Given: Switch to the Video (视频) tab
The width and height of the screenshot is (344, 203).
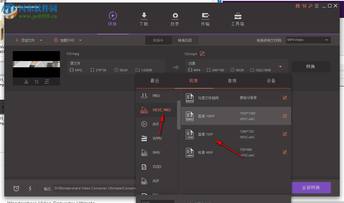Looking at the screenshot, I should (x=194, y=81).
